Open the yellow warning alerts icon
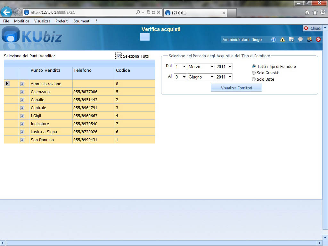This screenshot has height=246, width=328. pos(282,40)
